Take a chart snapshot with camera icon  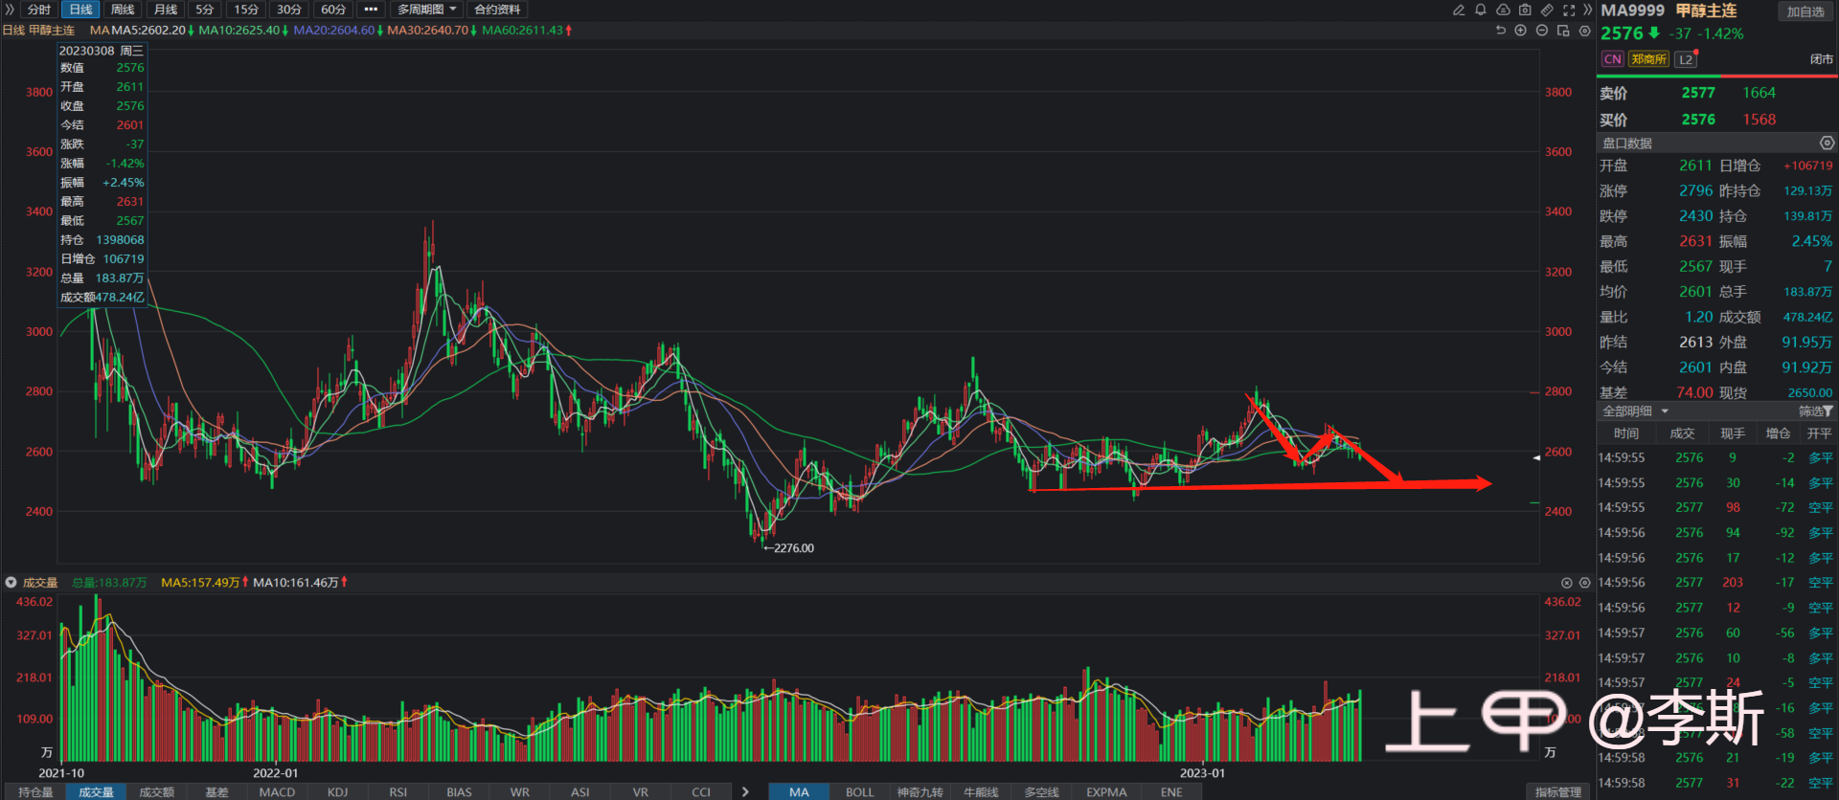(x=1525, y=10)
